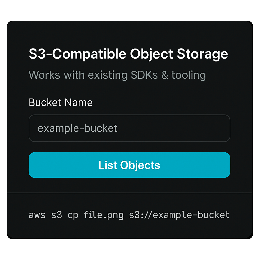
Task: Click "cp" in the CLI snippet
Action: point(73,215)
